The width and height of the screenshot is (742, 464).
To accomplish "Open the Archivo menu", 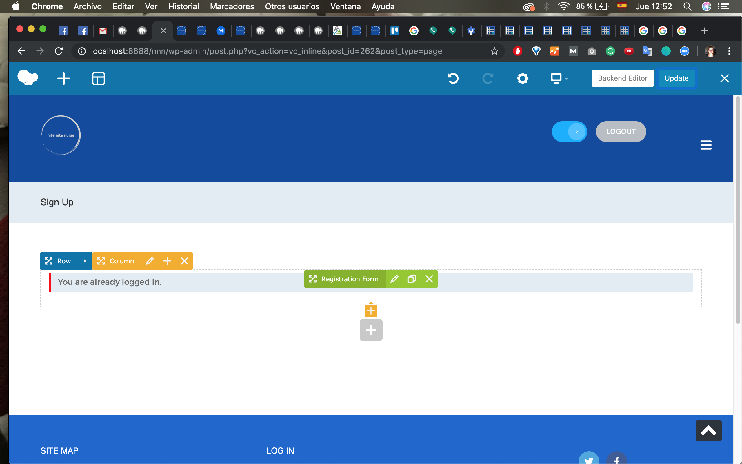I will click(x=88, y=6).
